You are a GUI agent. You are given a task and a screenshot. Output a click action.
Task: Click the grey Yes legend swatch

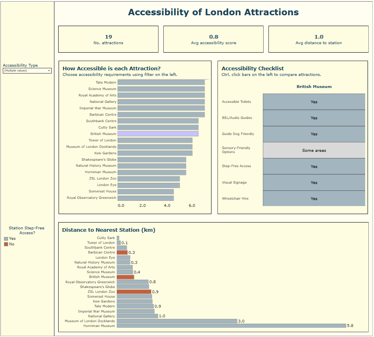coord(6,239)
